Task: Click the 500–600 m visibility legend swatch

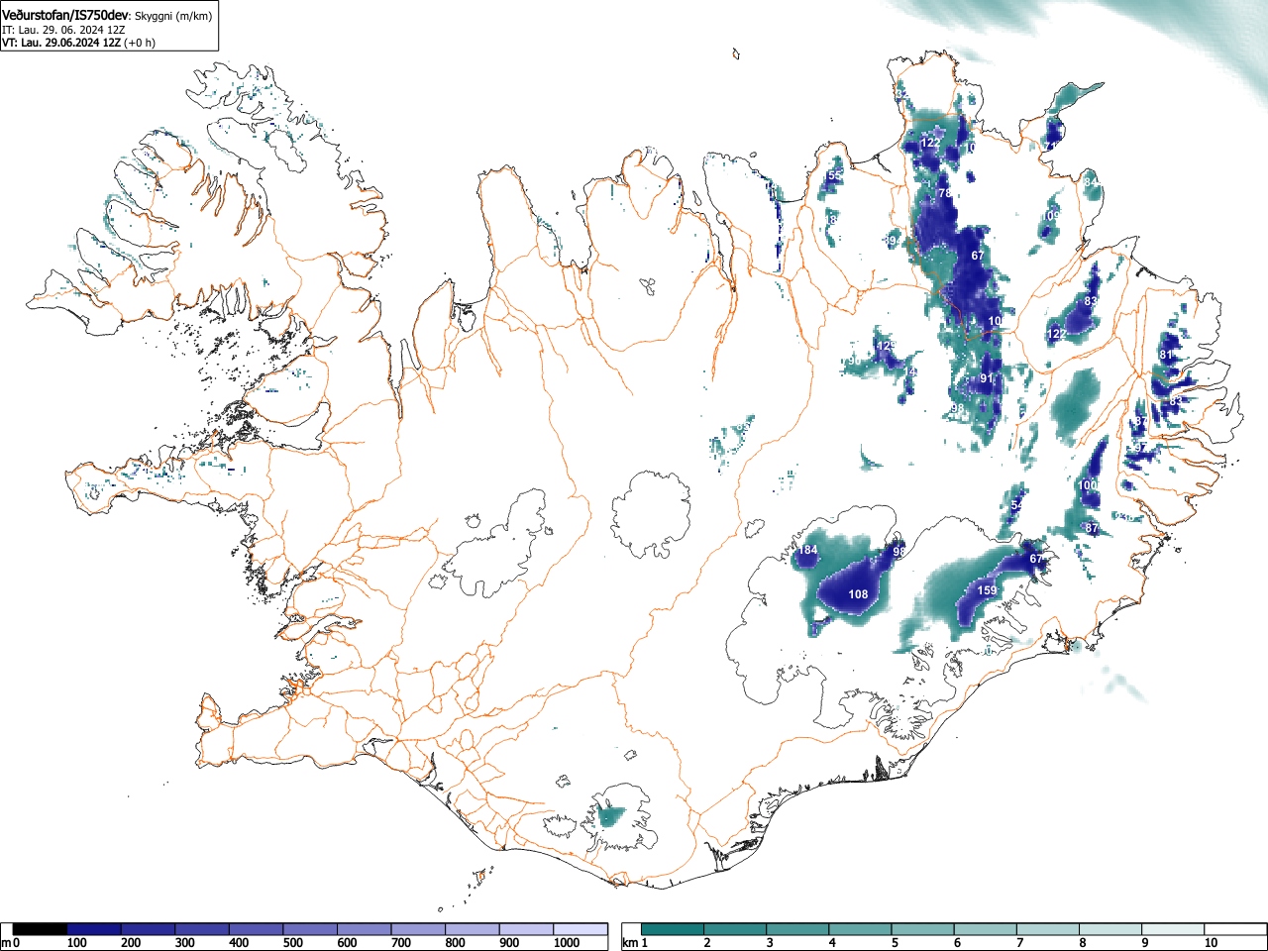Action: (x=310, y=929)
